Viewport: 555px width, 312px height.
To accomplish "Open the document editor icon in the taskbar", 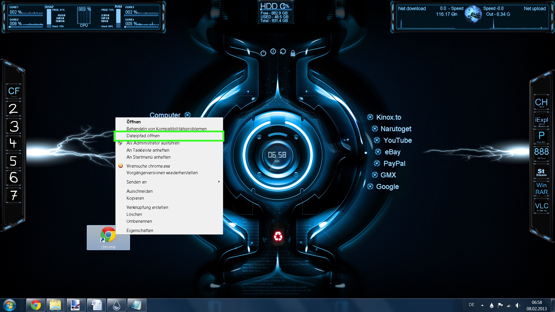I will [96, 305].
